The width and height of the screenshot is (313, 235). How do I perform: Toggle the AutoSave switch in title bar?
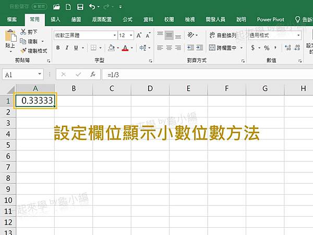click(40, 7)
